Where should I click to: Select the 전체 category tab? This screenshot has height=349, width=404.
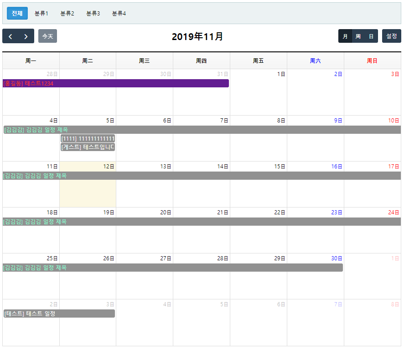17,14
